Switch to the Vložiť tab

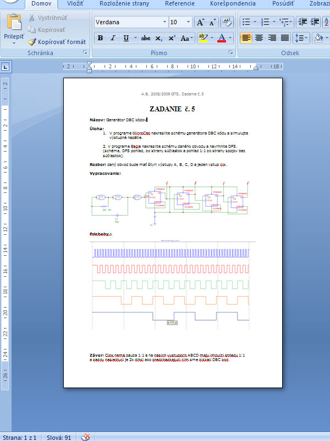[x=75, y=4]
